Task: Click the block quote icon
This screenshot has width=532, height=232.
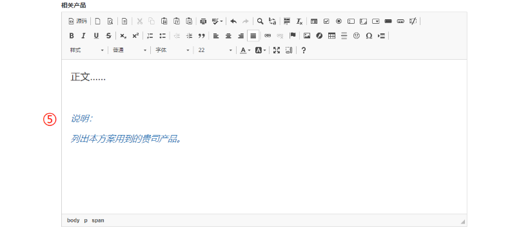Action: point(202,36)
